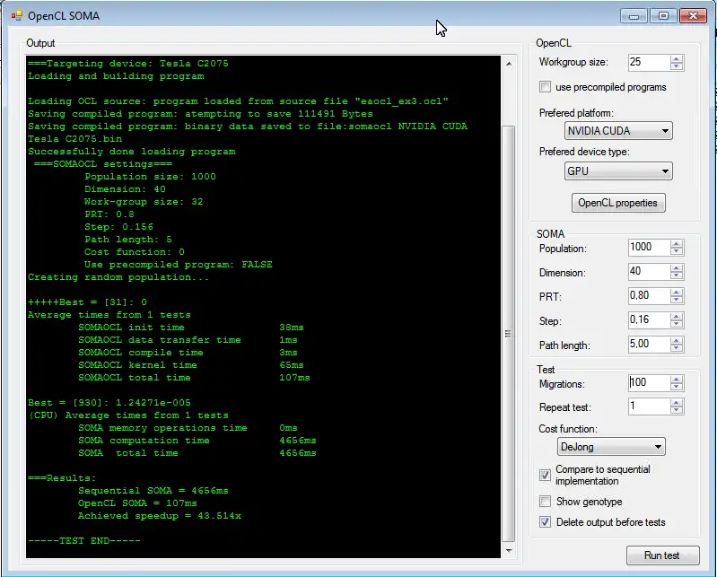Click 'Creating random population...' line
The height and width of the screenshot is (577, 717).
tap(118, 277)
